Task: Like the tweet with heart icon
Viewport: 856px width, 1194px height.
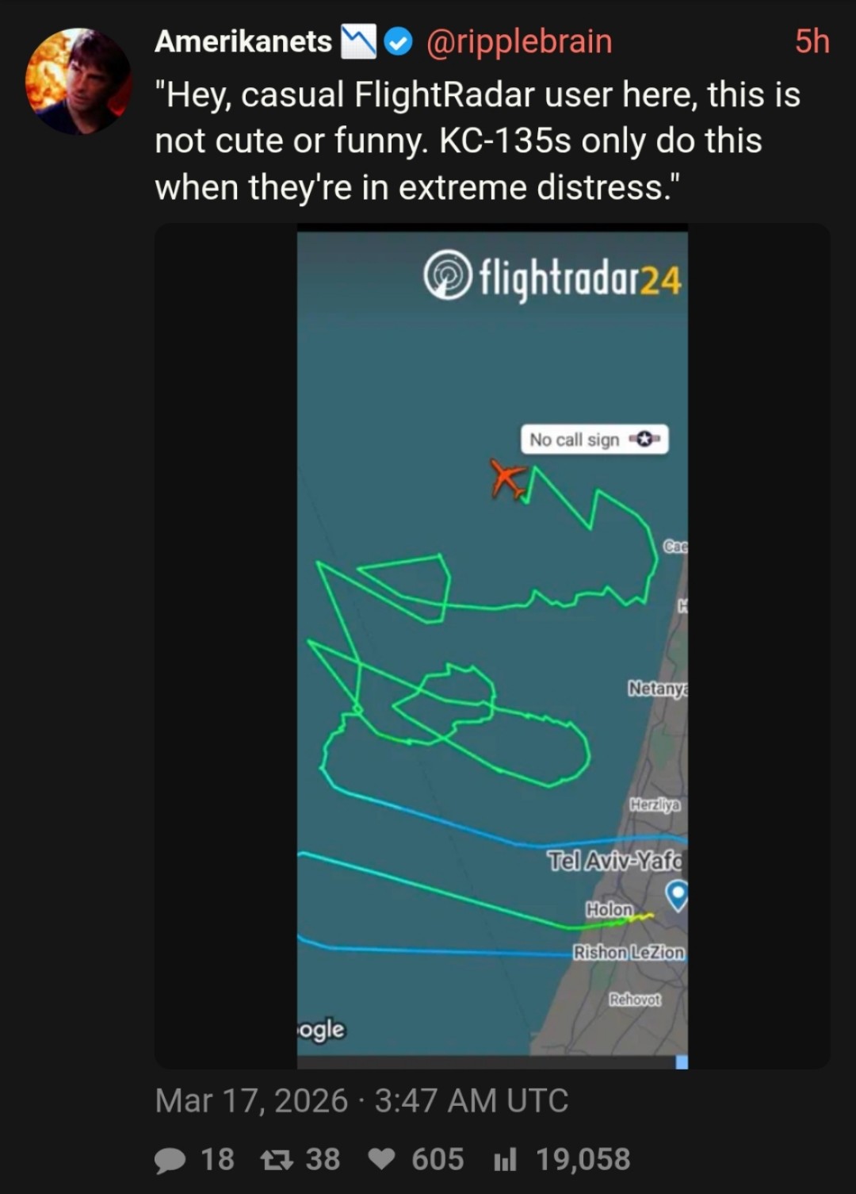Action: point(382,1160)
